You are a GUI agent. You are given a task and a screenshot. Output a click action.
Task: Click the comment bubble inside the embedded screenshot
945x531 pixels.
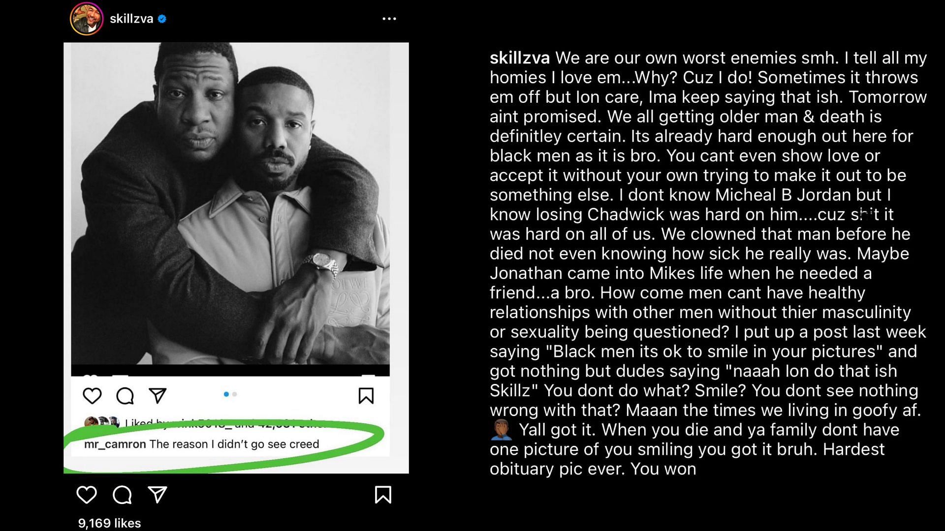(x=125, y=395)
